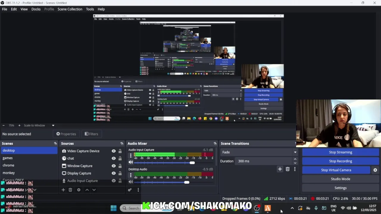Adjust Audio Input Capture volume slider
Viewport: 381px width, 214px height.
192,163
